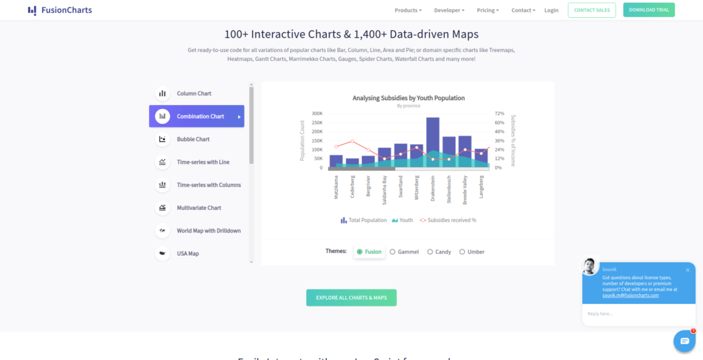This screenshot has height=360, width=703.
Task: Open the chat launcher bubble icon
Action: (x=684, y=341)
